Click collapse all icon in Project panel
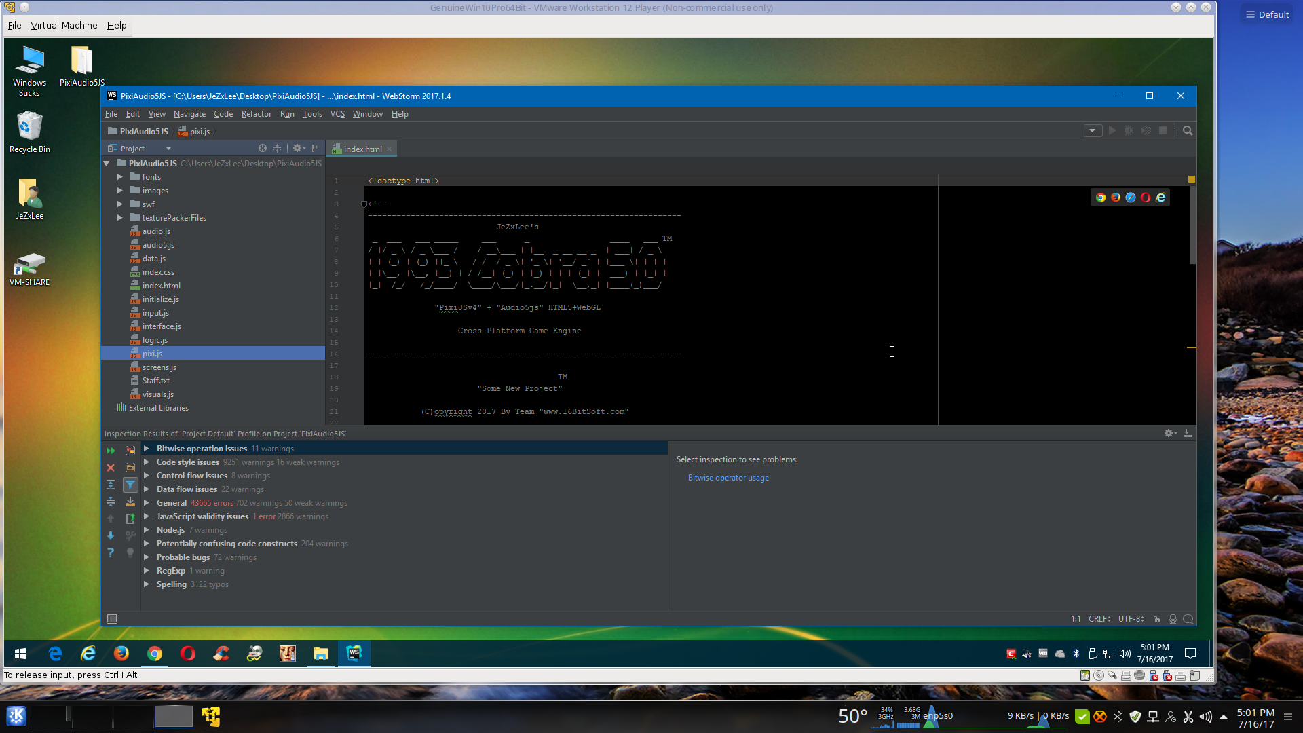Screen dimensions: 1303x733 tap(277, 148)
